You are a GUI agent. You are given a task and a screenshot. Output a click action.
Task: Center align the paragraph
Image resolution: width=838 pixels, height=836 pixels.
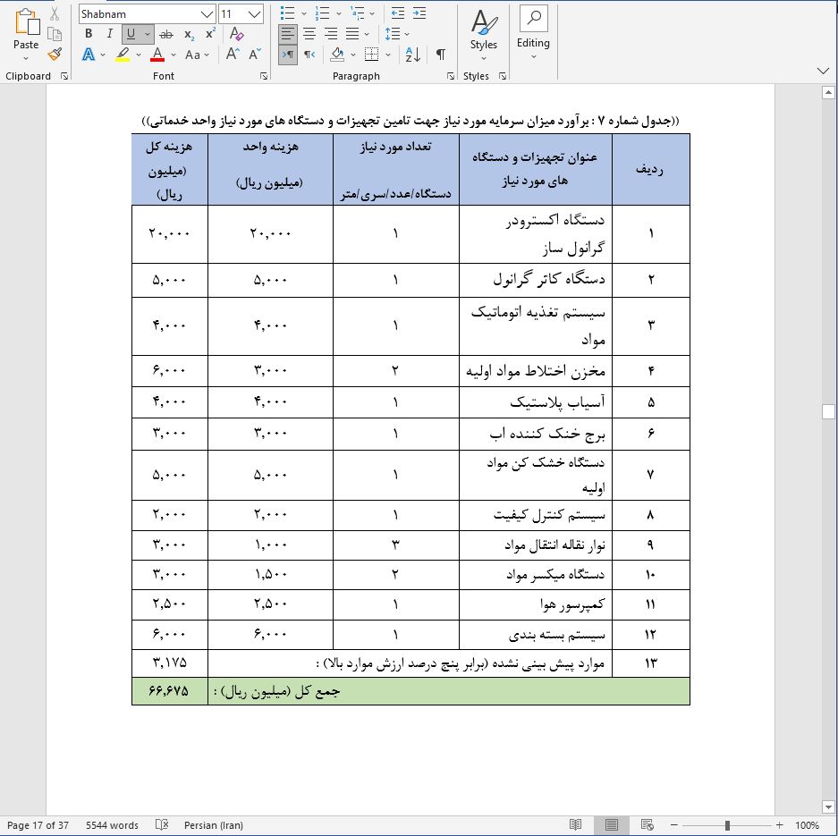[309, 34]
